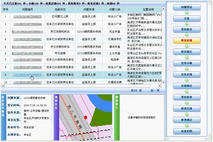
Task: Click the 问题登记 workflow button
Action: (187, 7)
